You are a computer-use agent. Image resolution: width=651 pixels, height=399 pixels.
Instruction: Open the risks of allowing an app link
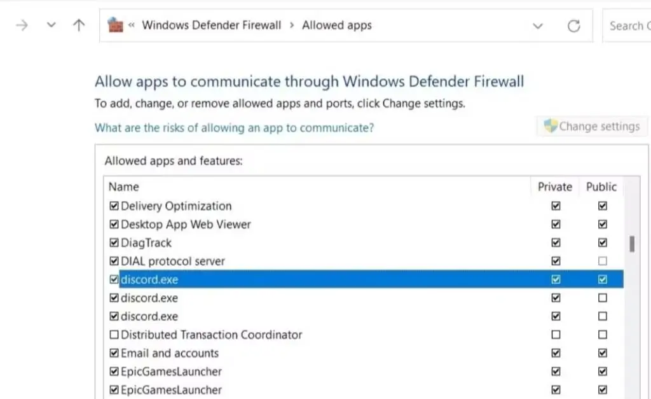click(234, 128)
